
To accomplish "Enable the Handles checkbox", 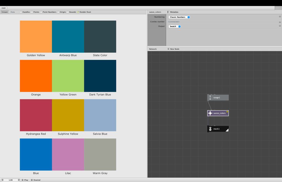I will coord(21,12).
